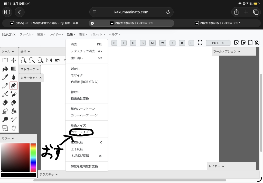Click the fullscreen brackets icon
Viewport: 263px width, 183px height.
coord(200,43)
